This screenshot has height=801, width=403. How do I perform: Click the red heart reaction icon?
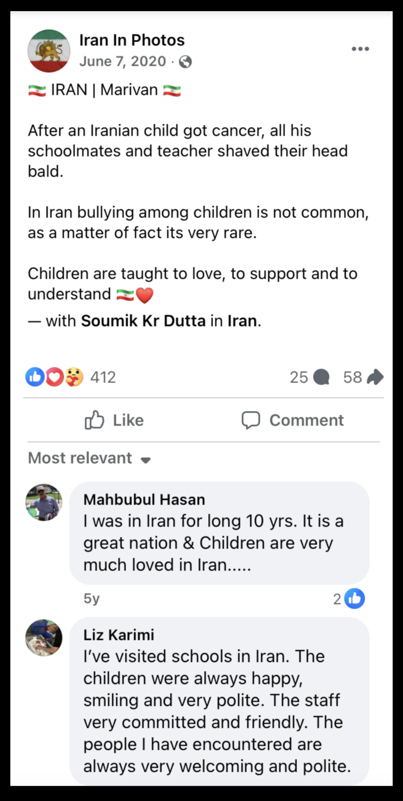point(54,378)
